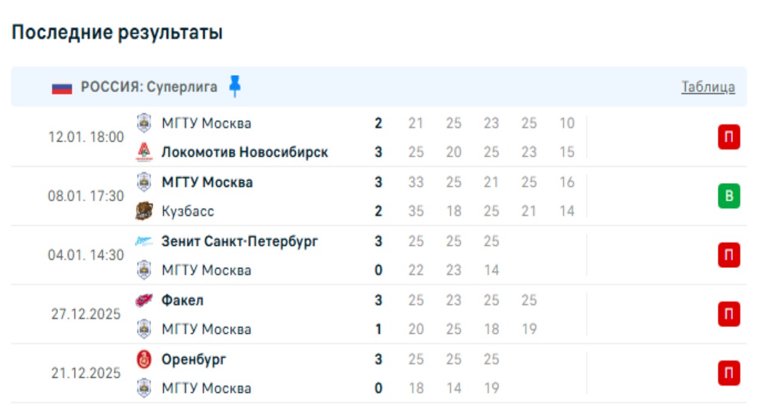Click the blue pin icon beside Суперлига
This screenshot has height=407, width=758.
235,87
